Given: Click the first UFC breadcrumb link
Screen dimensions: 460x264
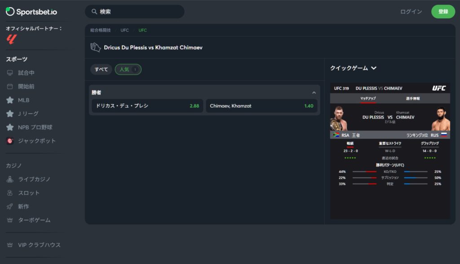Looking at the screenshot, I should pos(125,30).
